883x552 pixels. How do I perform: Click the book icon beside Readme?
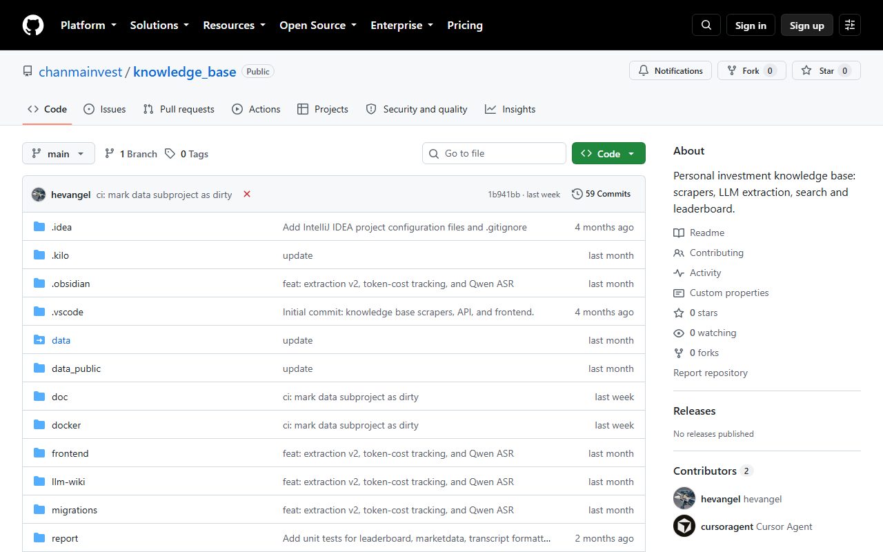click(679, 233)
